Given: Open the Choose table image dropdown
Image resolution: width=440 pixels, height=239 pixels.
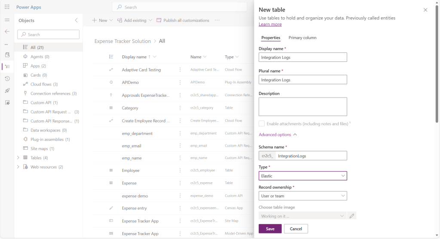Looking at the screenshot, I should point(302,216).
